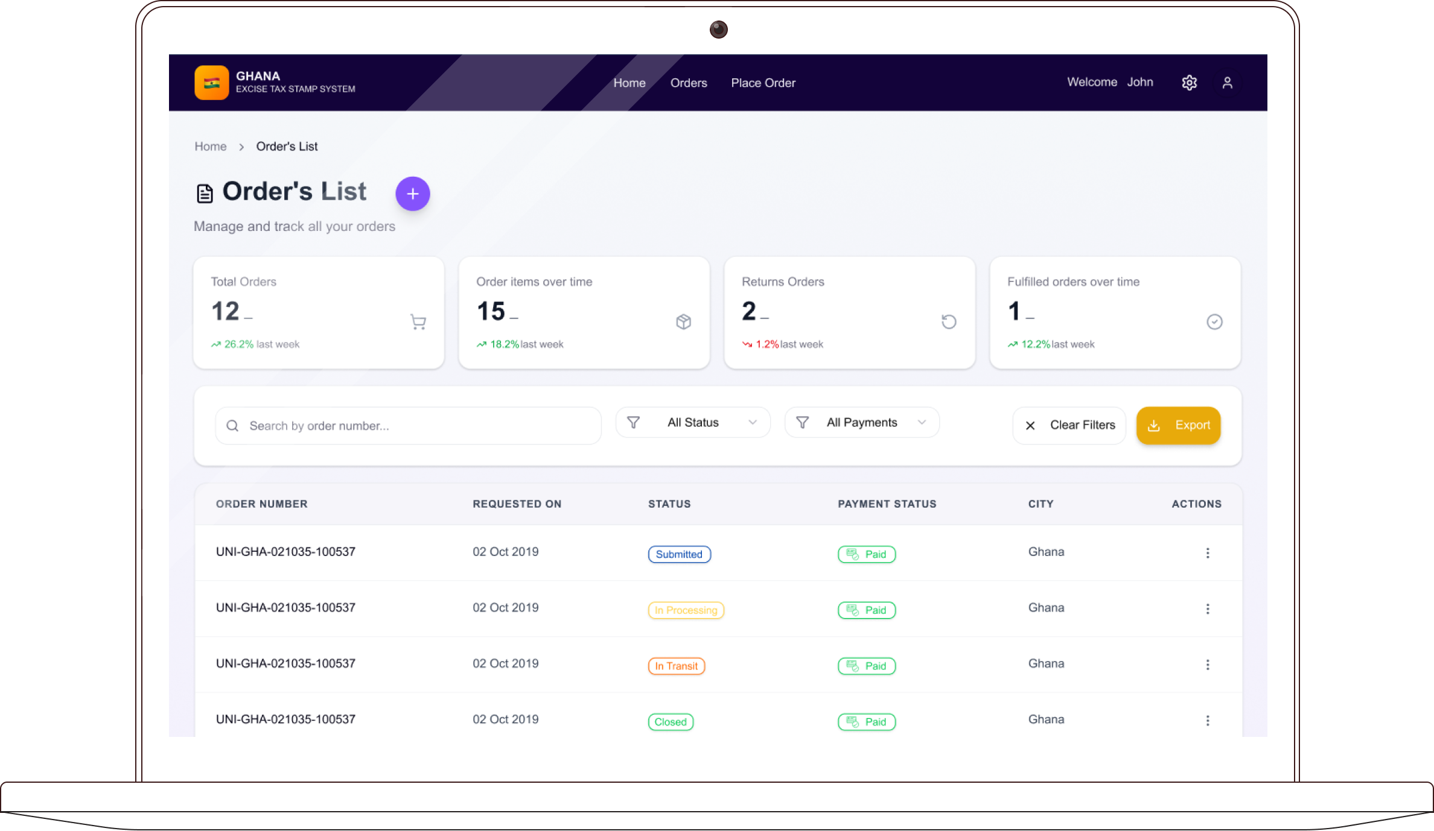Click the yellow Export button
Screen dimensions: 1434x831
tap(1178, 425)
